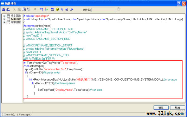Image resolution: width=187 pixels, height=117 pixels.
Task: Click the MessageBox code line
Action: [103, 79]
